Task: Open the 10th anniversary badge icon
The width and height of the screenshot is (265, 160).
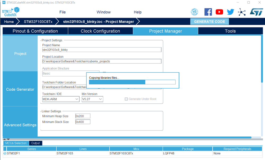Action: pyautogui.click(x=194, y=12)
